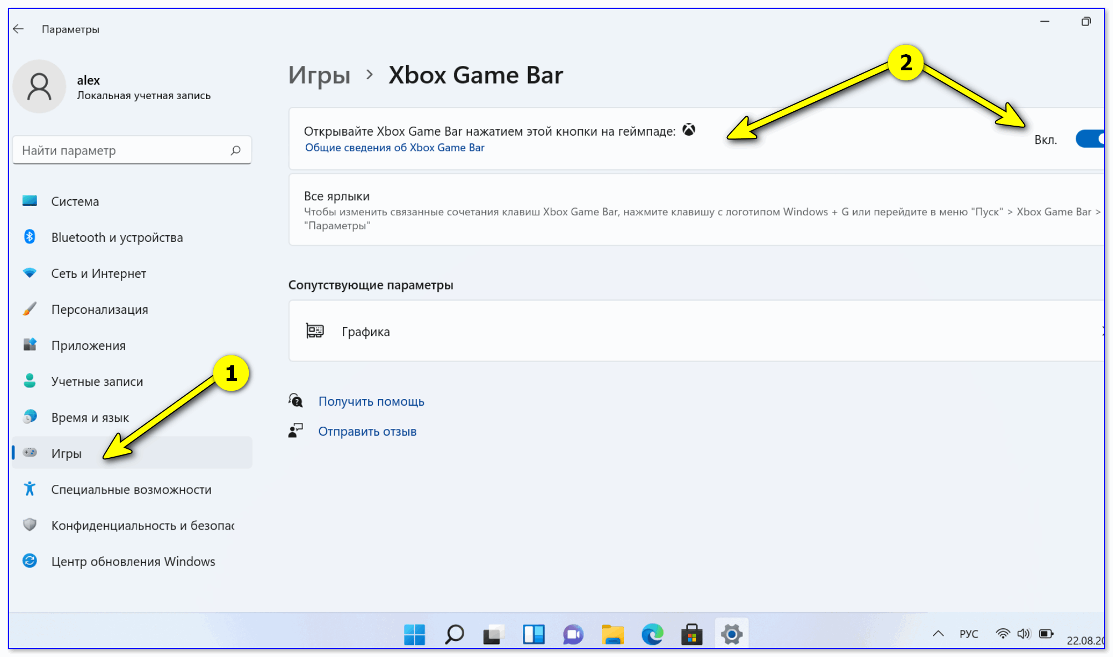Open Конфиденциальность и безопасность settings
The width and height of the screenshot is (1113, 657).
point(132,525)
